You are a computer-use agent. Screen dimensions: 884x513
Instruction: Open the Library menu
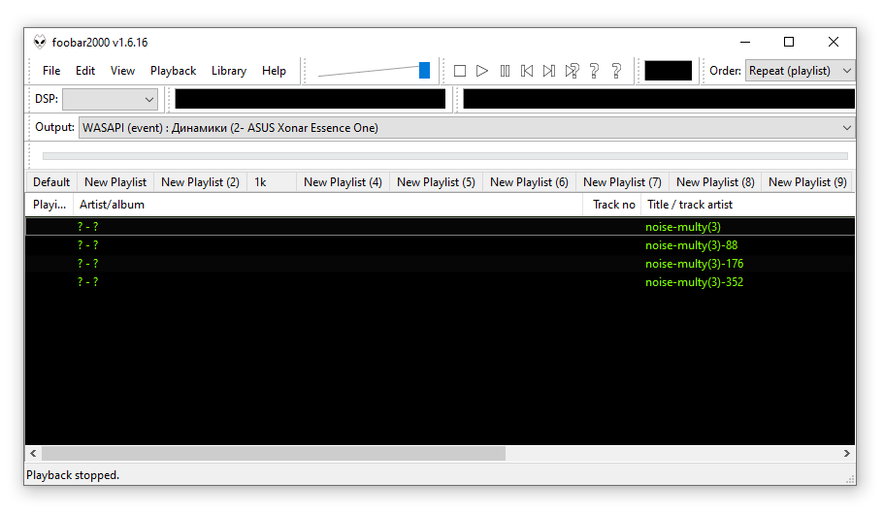click(x=229, y=71)
